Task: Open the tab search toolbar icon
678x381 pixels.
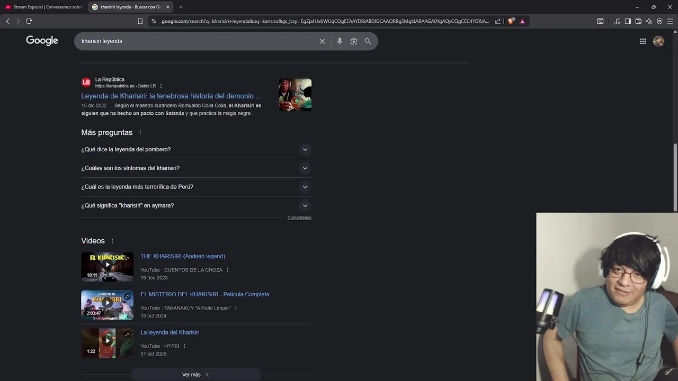Action: 600,21
